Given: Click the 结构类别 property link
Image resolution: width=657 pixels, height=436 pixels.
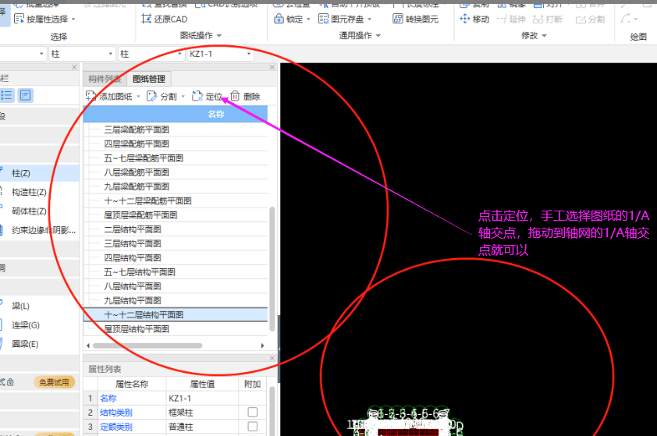Looking at the screenshot, I should click(116, 413).
